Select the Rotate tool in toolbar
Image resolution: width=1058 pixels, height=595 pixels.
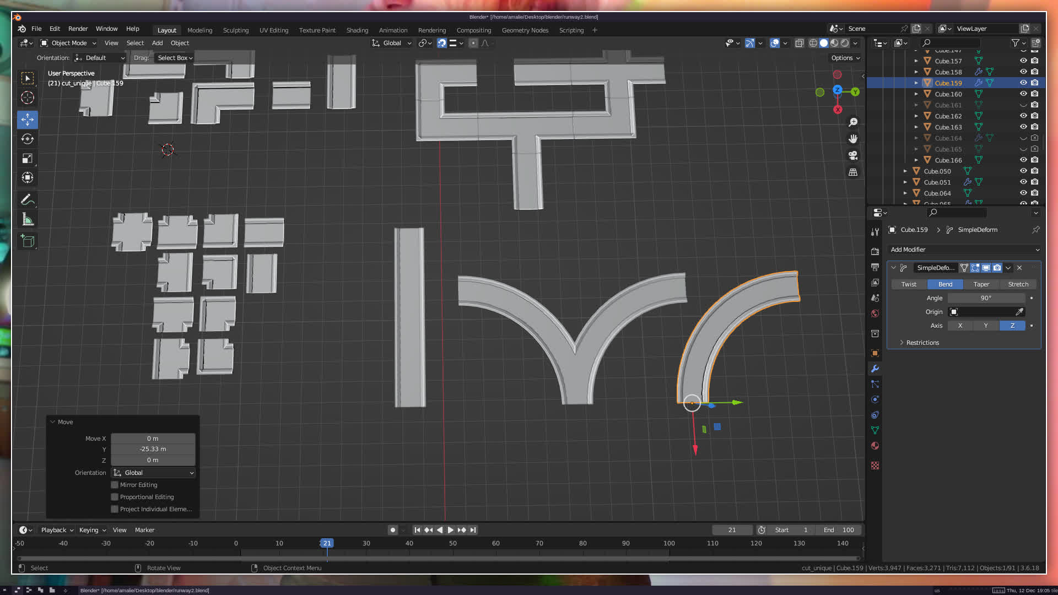[x=28, y=139]
